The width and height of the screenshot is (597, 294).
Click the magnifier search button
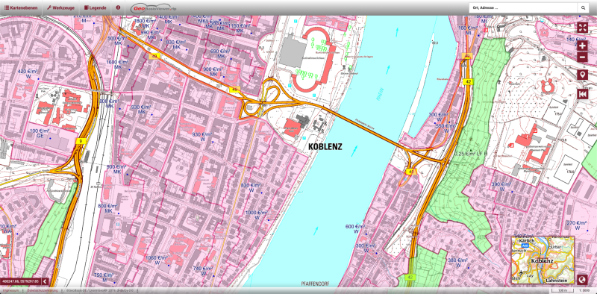pyautogui.click(x=583, y=7)
